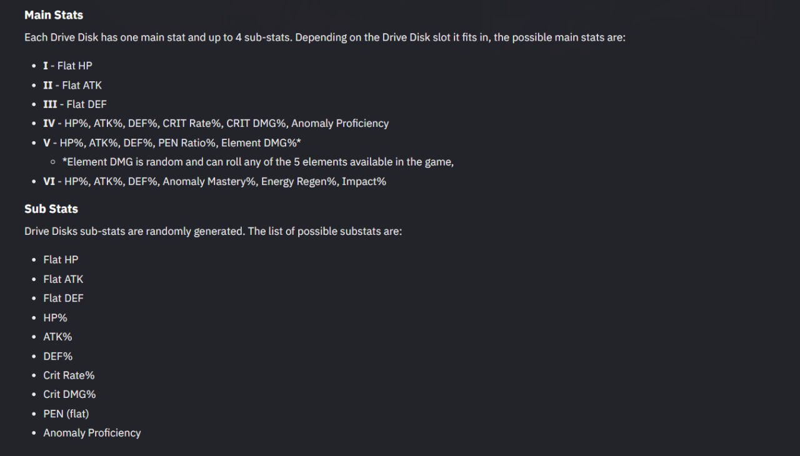Click Flat DEF in the substats list
800x456 pixels.
[63, 299]
